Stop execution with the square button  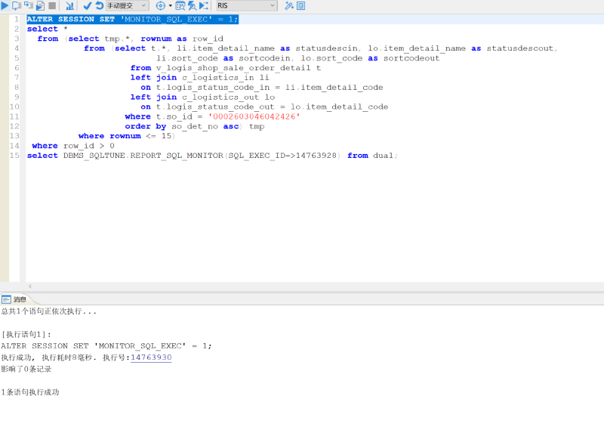click(x=52, y=6)
